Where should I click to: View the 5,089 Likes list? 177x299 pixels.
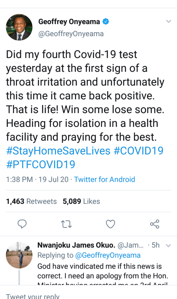81,201
